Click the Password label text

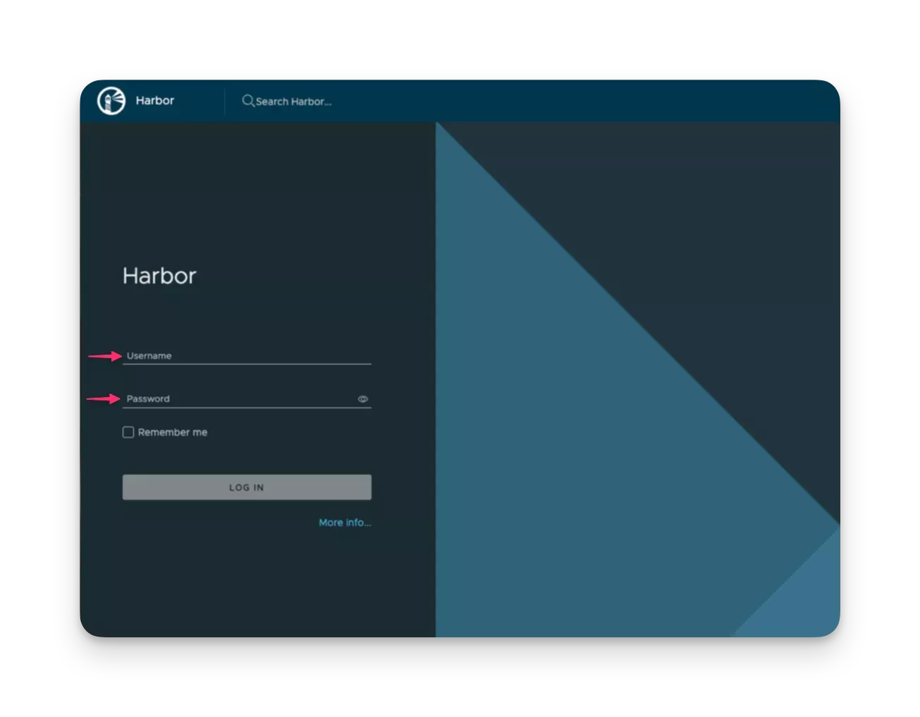tap(147, 398)
